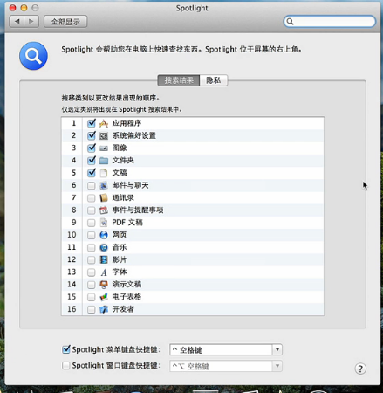Open help with the question mark button
Viewport: 383px width, 393px height.
[x=360, y=369]
